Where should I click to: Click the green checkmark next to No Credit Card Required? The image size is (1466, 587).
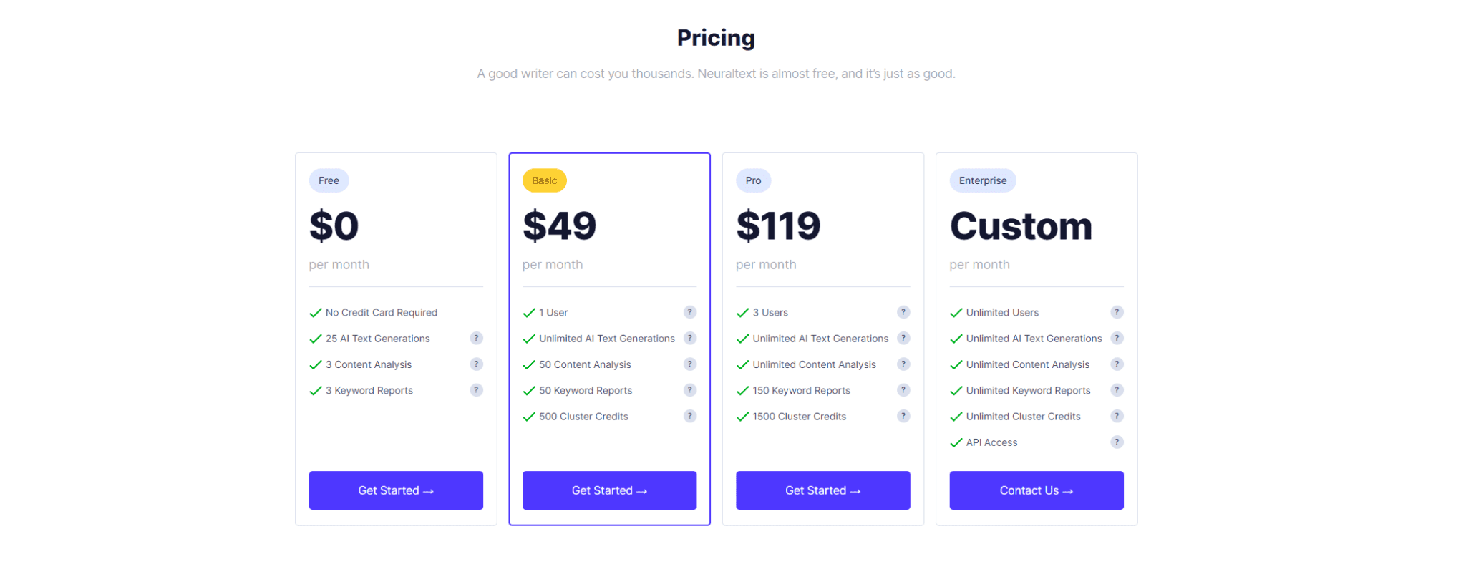coord(315,312)
